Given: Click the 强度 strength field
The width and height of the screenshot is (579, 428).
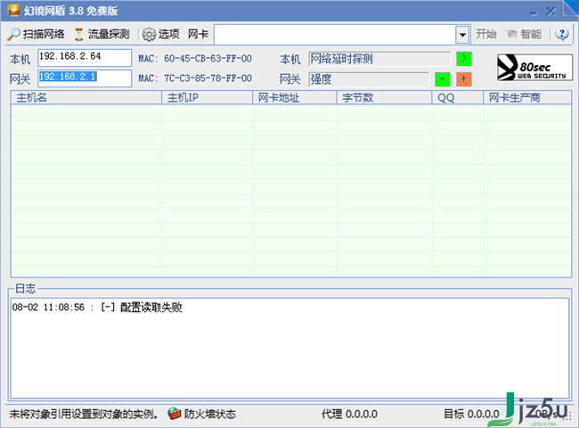Looking at the screenshot, I should click(369, 79).
